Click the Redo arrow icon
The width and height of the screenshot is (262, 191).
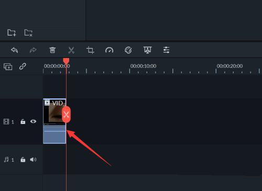33,50
